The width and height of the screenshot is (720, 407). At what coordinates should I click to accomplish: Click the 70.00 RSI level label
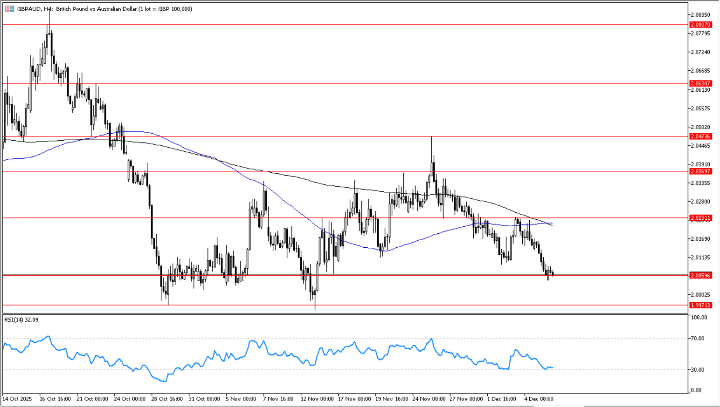(x=698, y=338)
